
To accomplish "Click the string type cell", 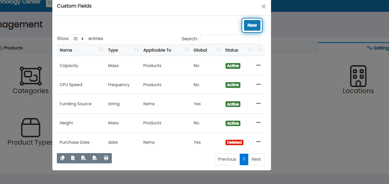I will point(114,104).
